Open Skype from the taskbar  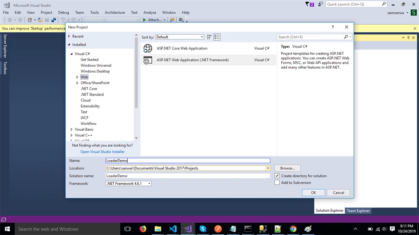pyautogui.click(x=203, y=229)
